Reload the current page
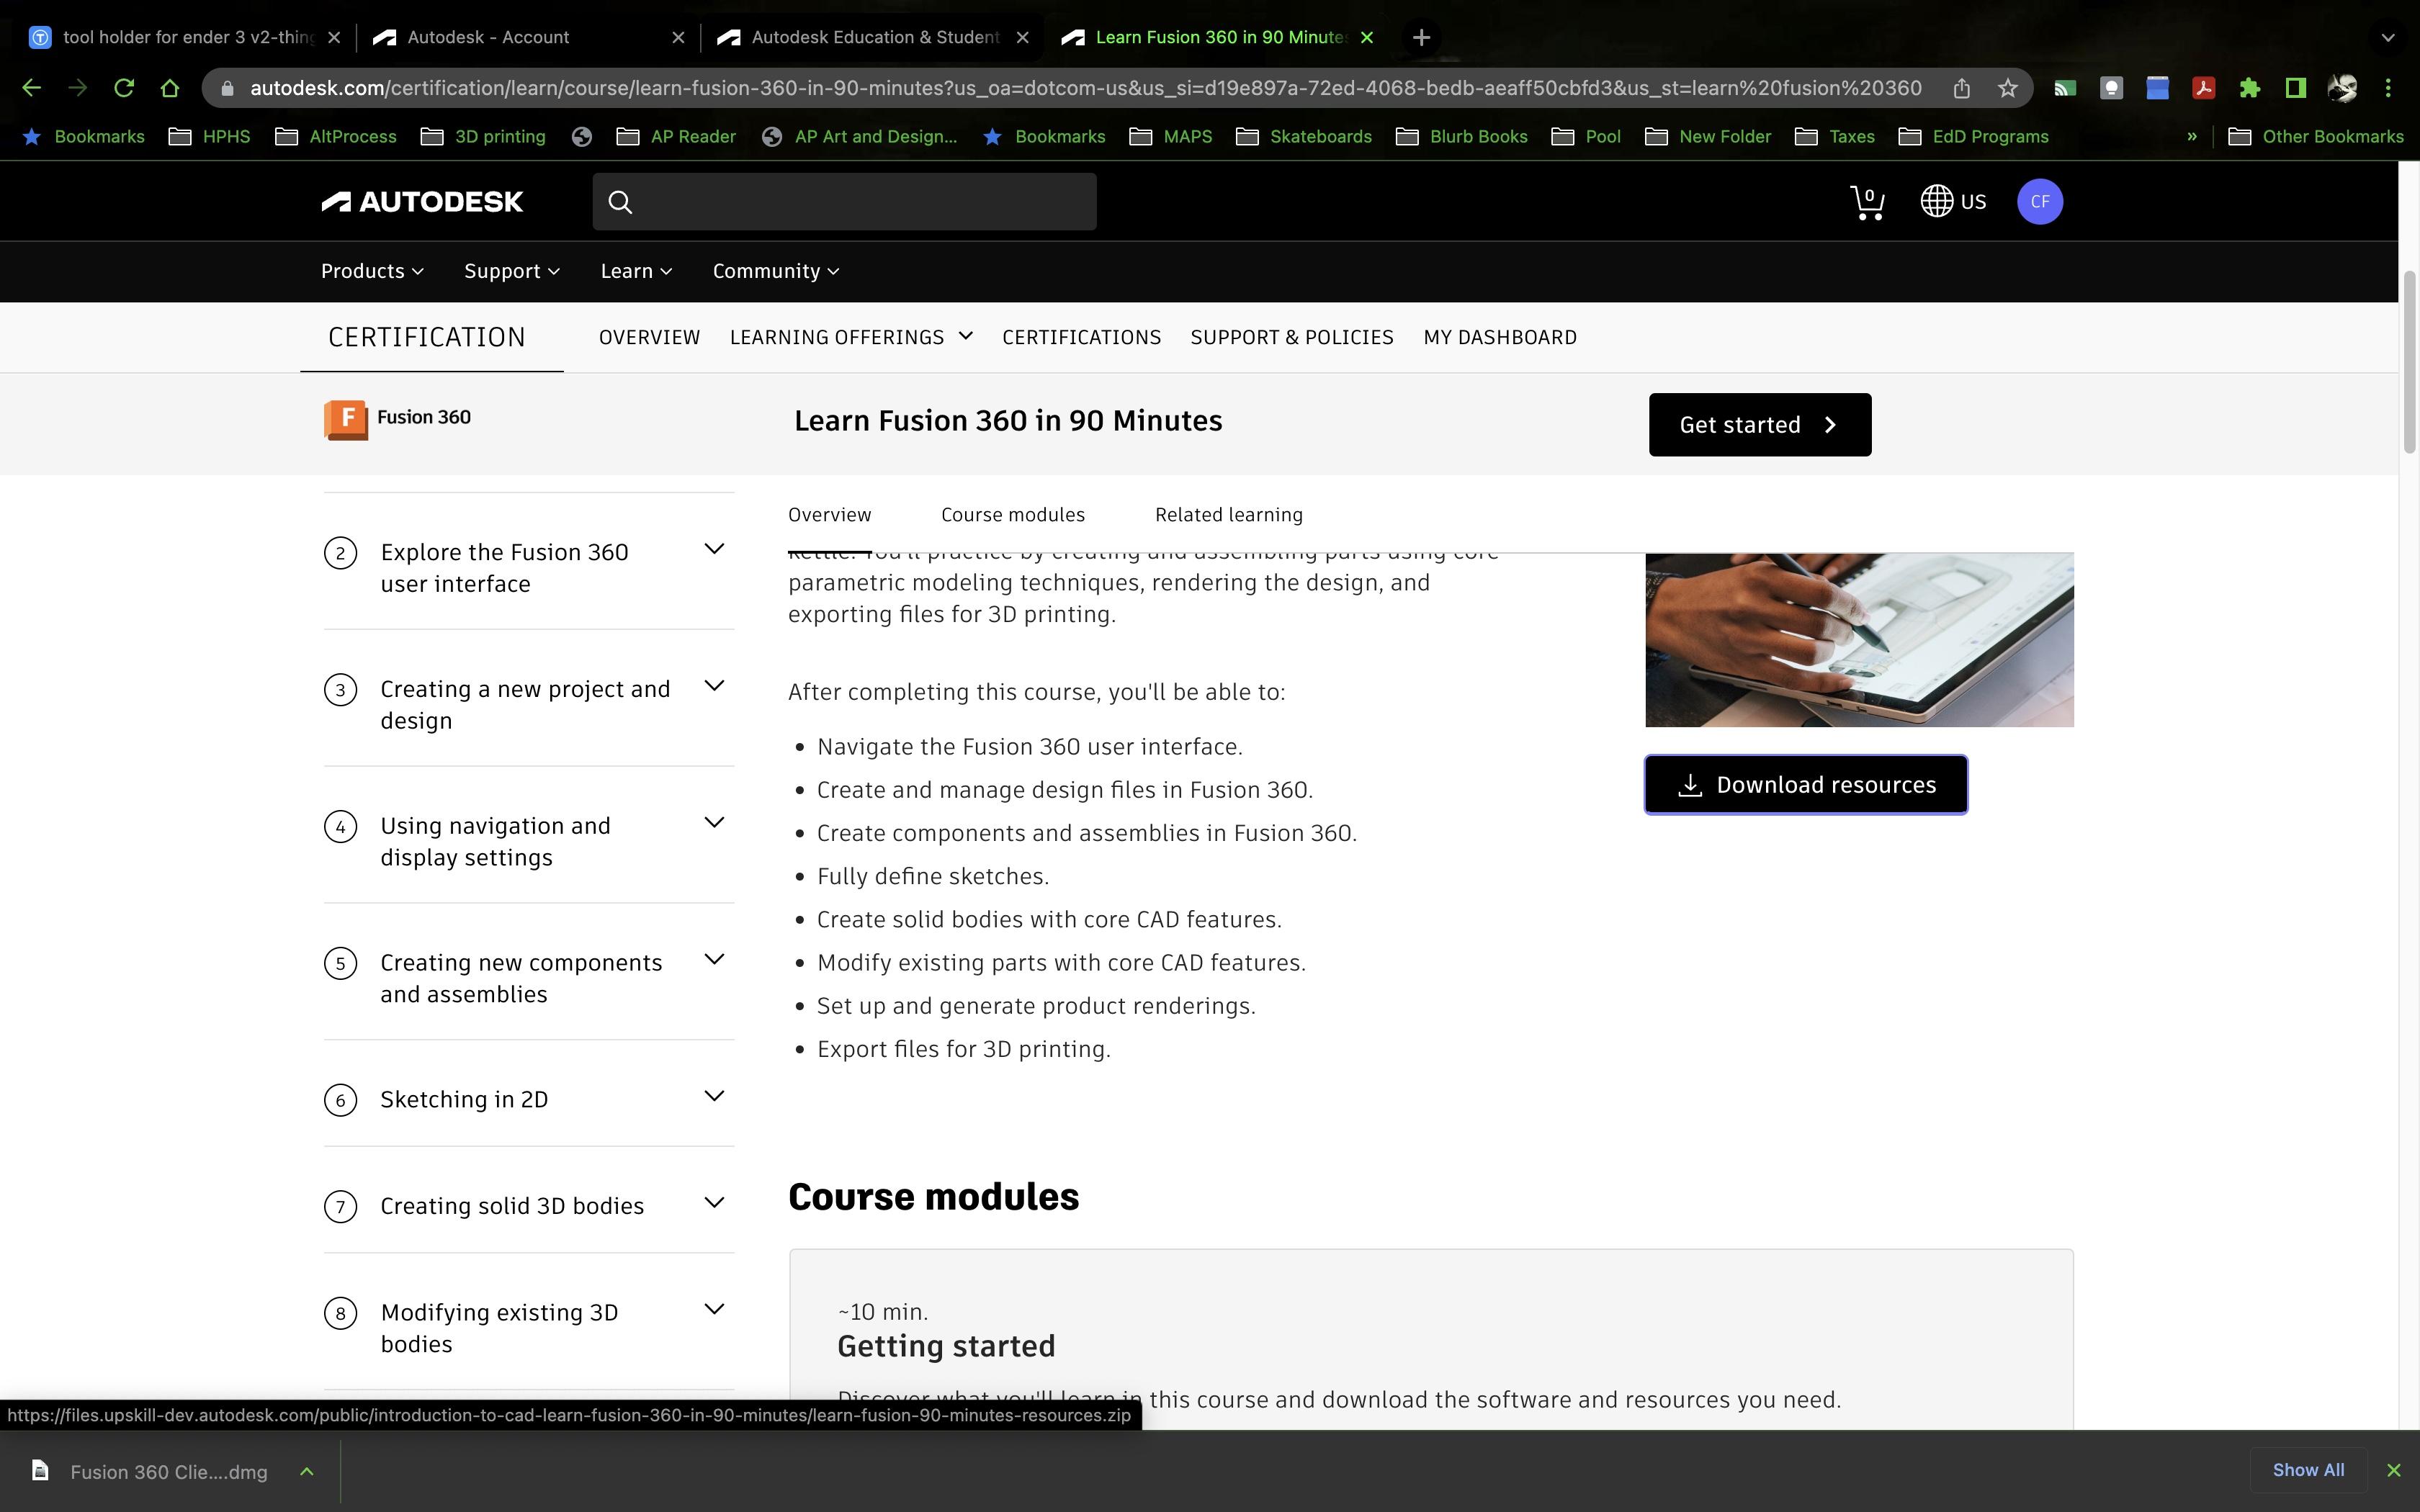Viewport: 2420px width, 1512px height. click(x=123, y=88)
